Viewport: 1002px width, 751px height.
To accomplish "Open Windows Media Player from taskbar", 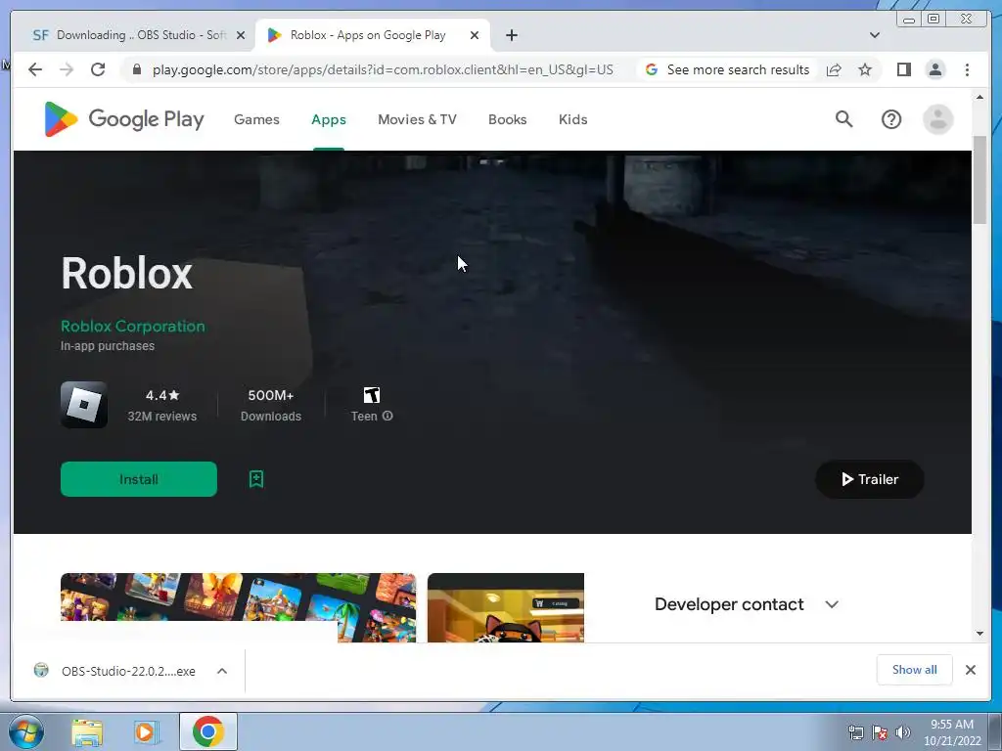I will tap(147, 731).
